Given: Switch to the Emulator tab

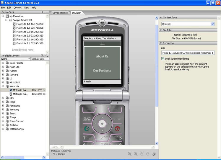Looking at the screenshot, I should click(x=76, y=13).
